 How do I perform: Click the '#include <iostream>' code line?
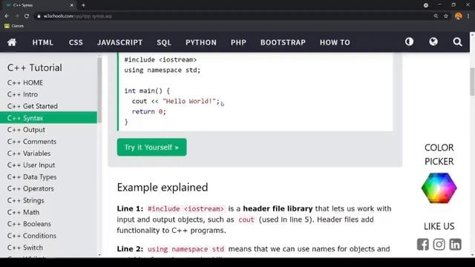[160, 59]
